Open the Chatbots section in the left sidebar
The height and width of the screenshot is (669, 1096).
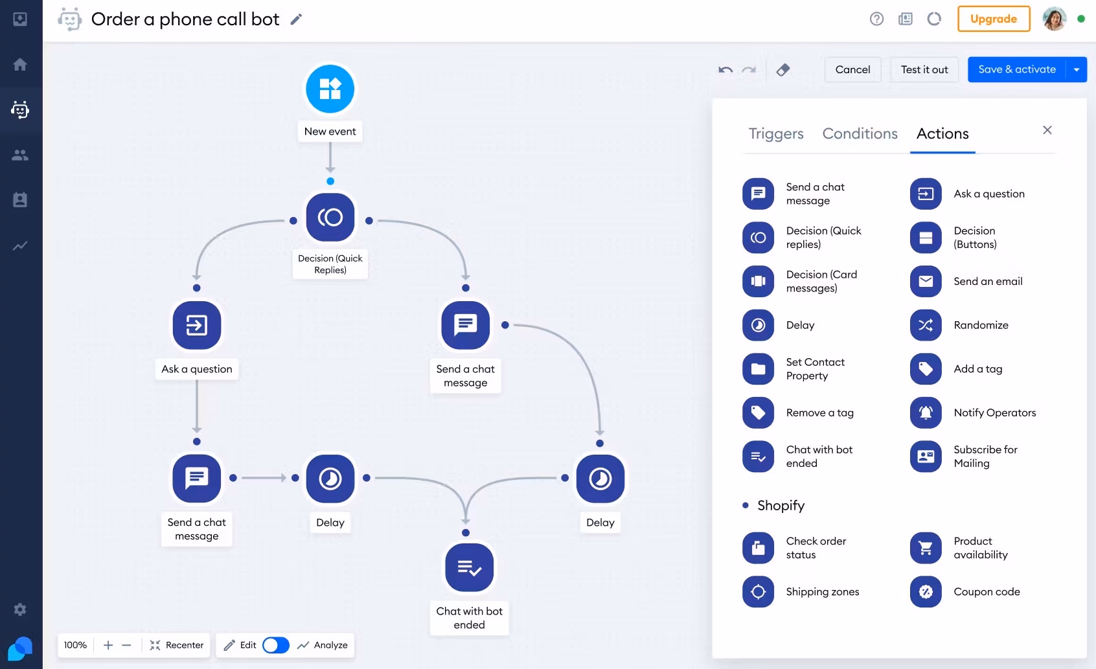20,109
